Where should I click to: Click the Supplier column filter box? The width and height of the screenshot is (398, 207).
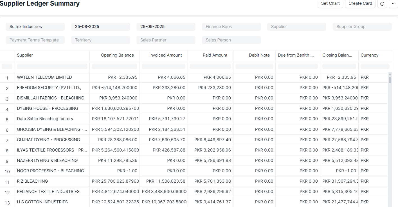pos(52,66)
